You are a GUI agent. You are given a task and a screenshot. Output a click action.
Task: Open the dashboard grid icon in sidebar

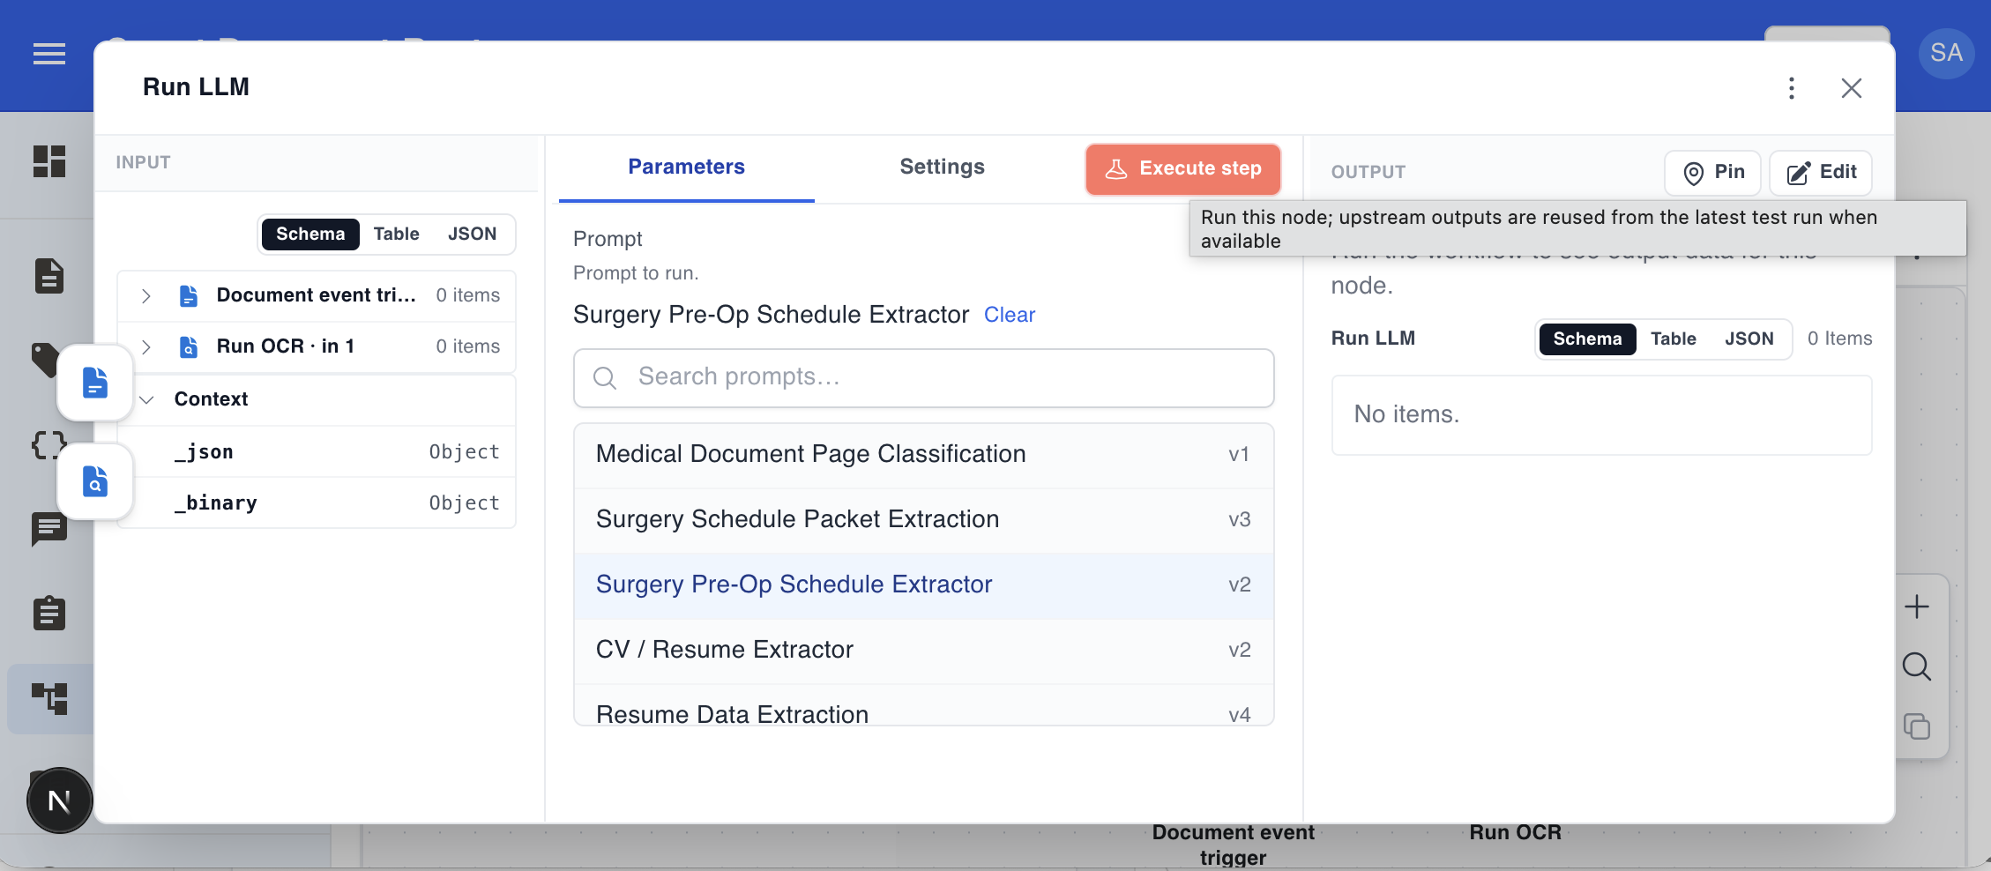[49, 161]
